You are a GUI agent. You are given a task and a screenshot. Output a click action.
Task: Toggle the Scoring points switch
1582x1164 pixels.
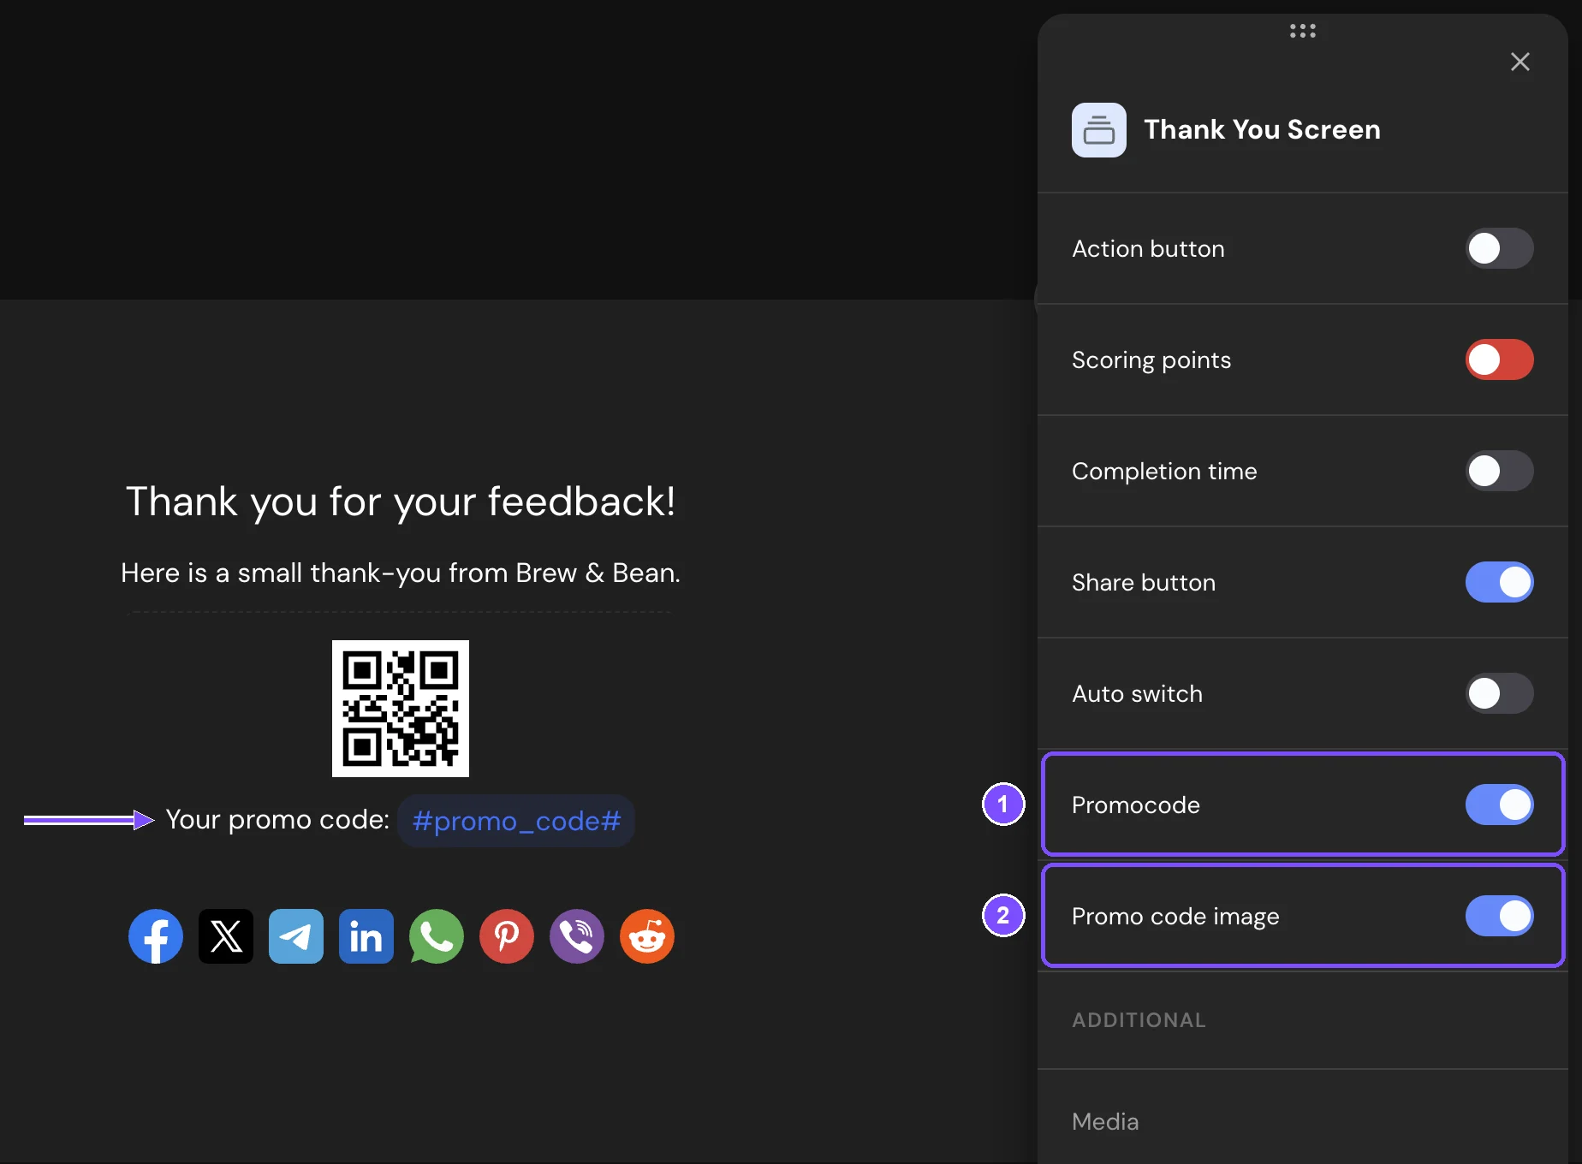click(x=1500, y=359)
